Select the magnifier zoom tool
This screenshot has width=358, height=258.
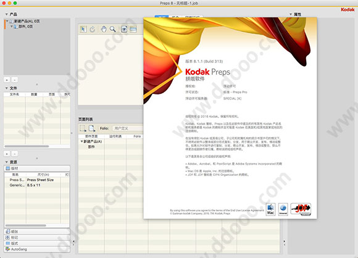tap(112, 29)
